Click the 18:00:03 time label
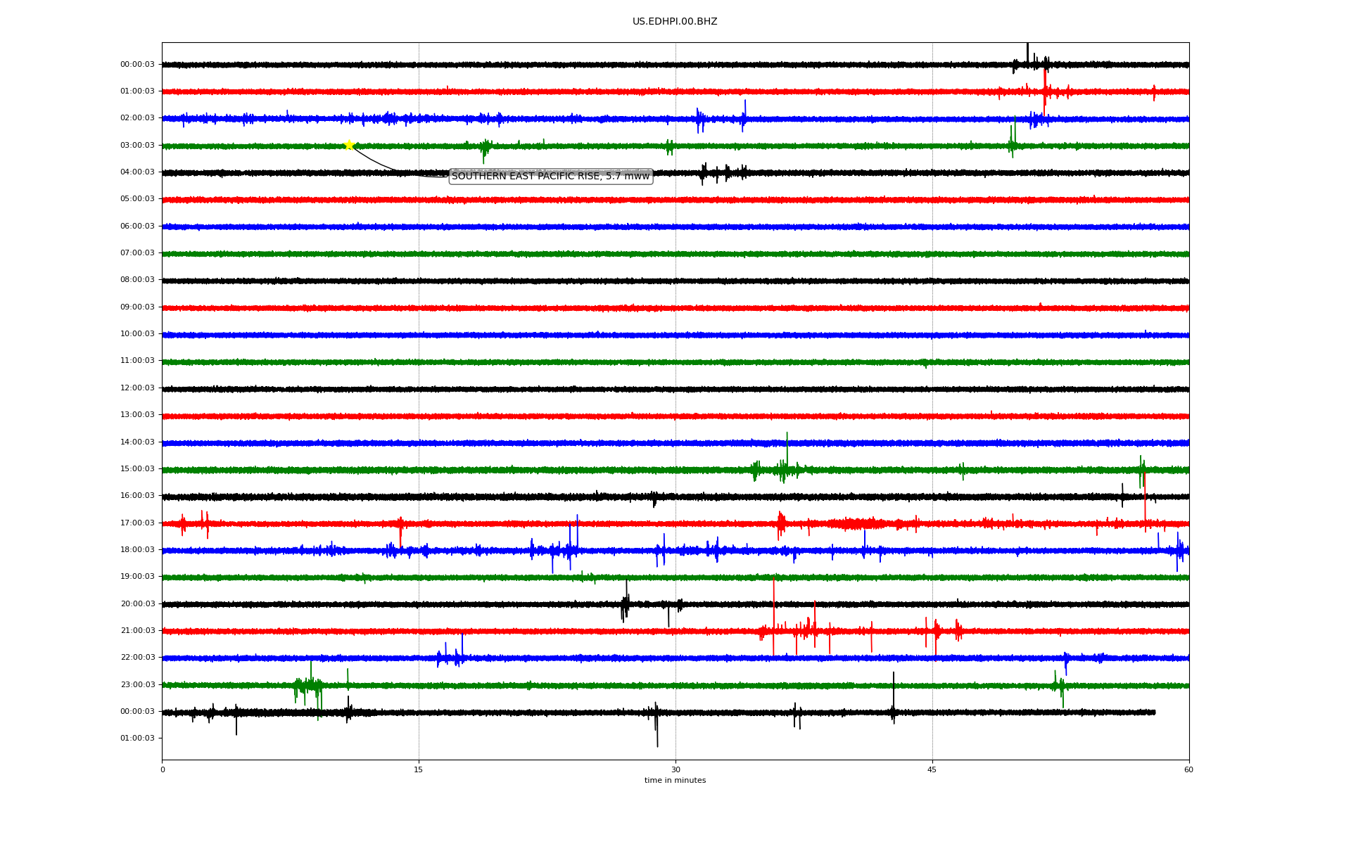 click(x=137, y=550)
